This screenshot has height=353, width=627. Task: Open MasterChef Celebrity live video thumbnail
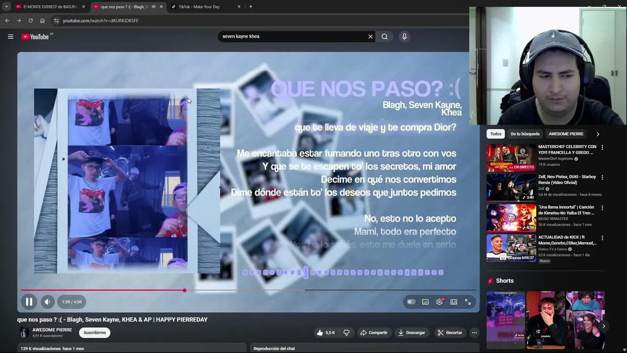tap(511, 157)
